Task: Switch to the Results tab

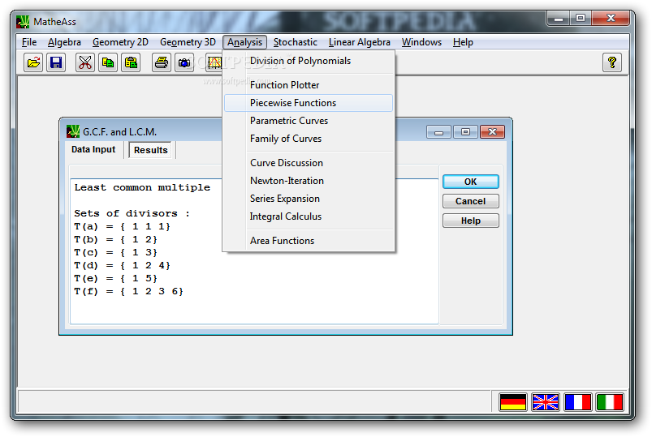Action: 150,150
